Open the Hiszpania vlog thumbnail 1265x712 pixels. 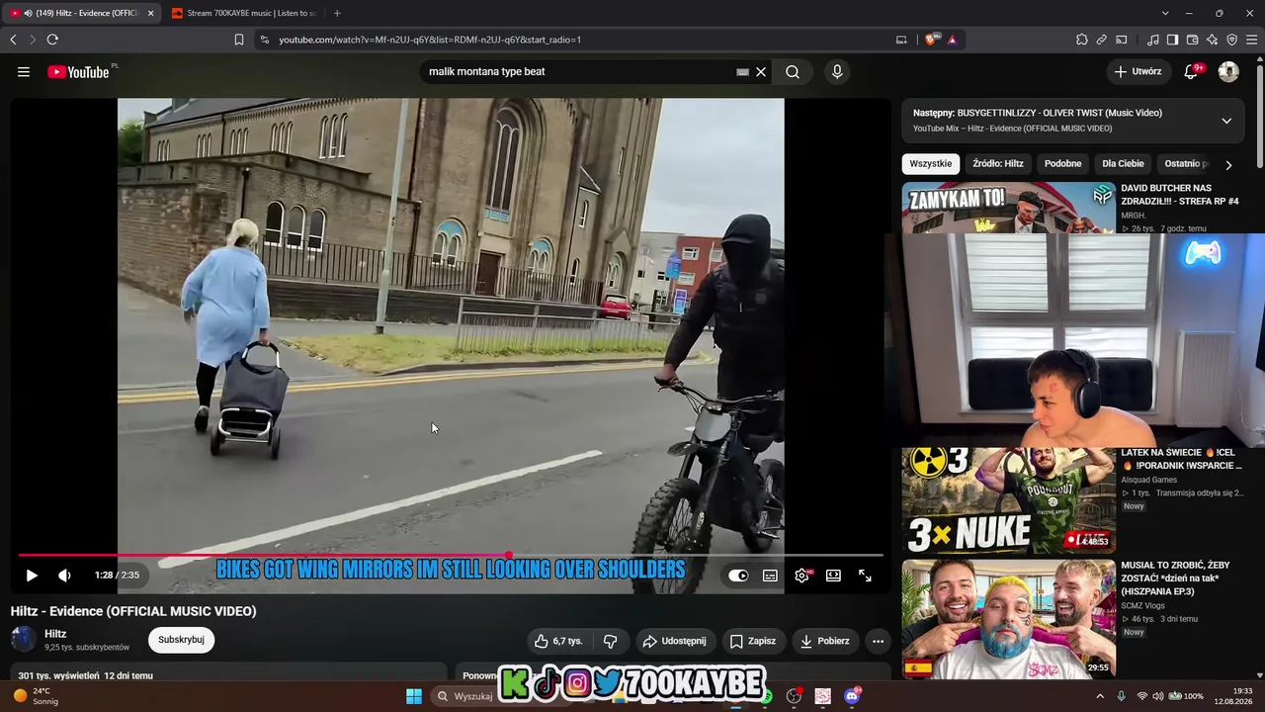tap(1009, 619)
